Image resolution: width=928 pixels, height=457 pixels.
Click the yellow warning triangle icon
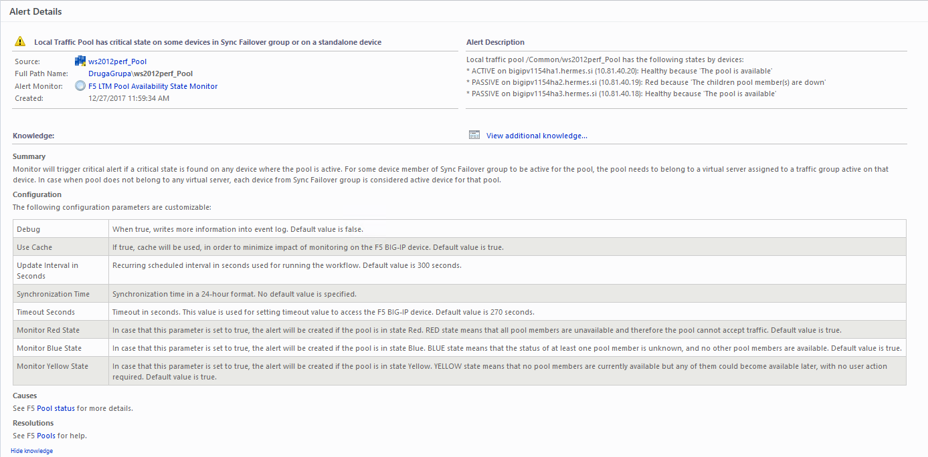point(19,42)
